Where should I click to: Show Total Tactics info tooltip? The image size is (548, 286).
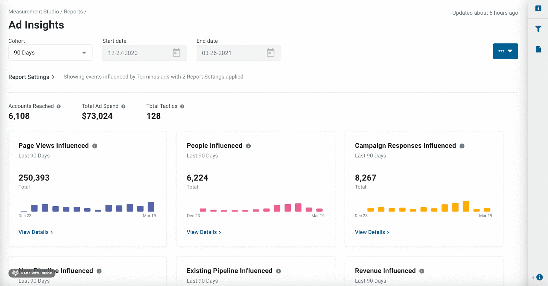182,106
